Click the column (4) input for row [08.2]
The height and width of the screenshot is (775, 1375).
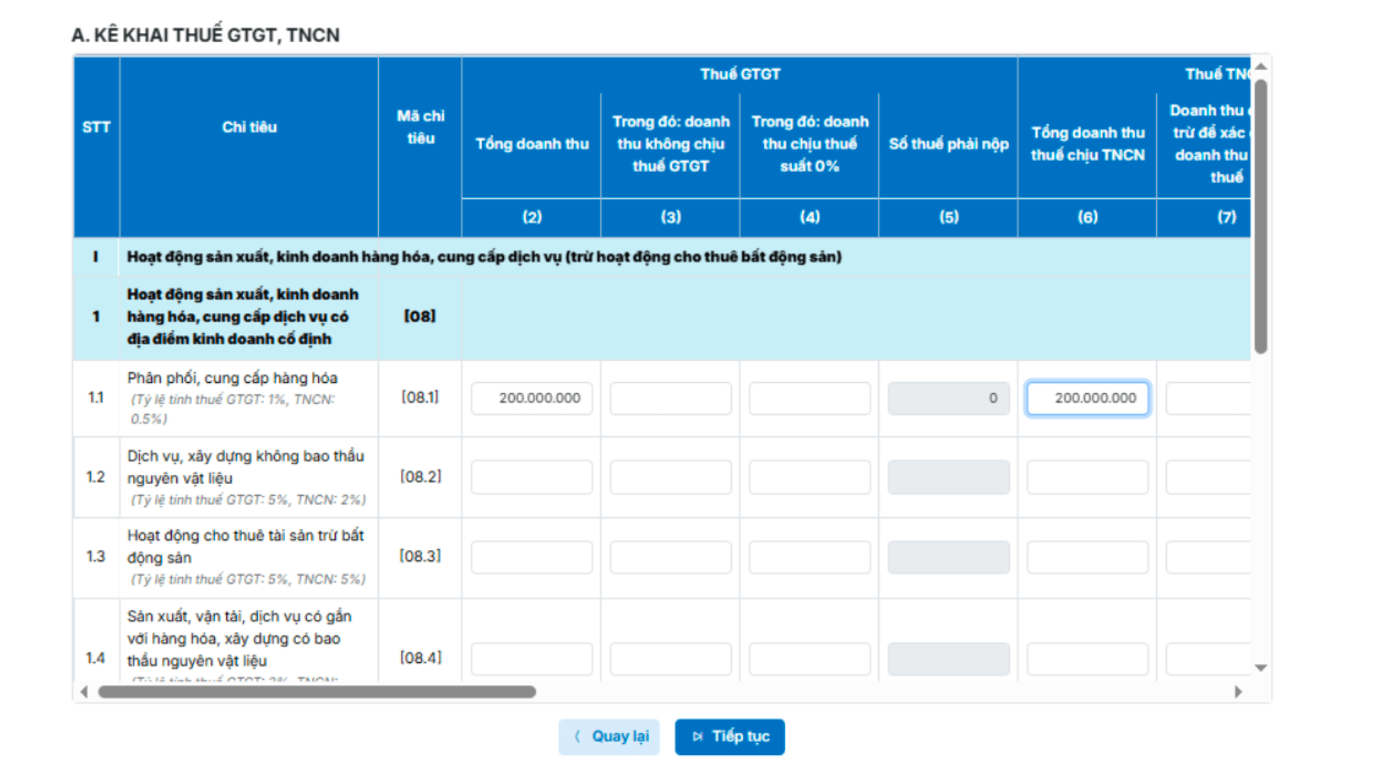tap(810, 477)
